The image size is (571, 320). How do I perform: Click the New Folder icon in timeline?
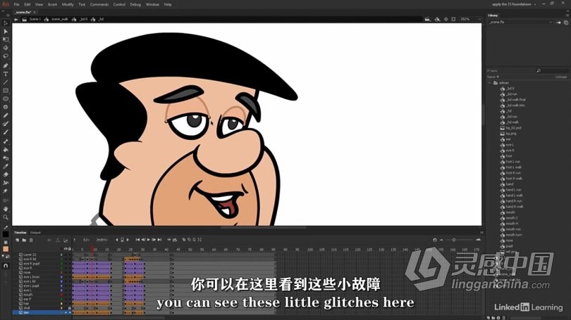coord(24,240)
